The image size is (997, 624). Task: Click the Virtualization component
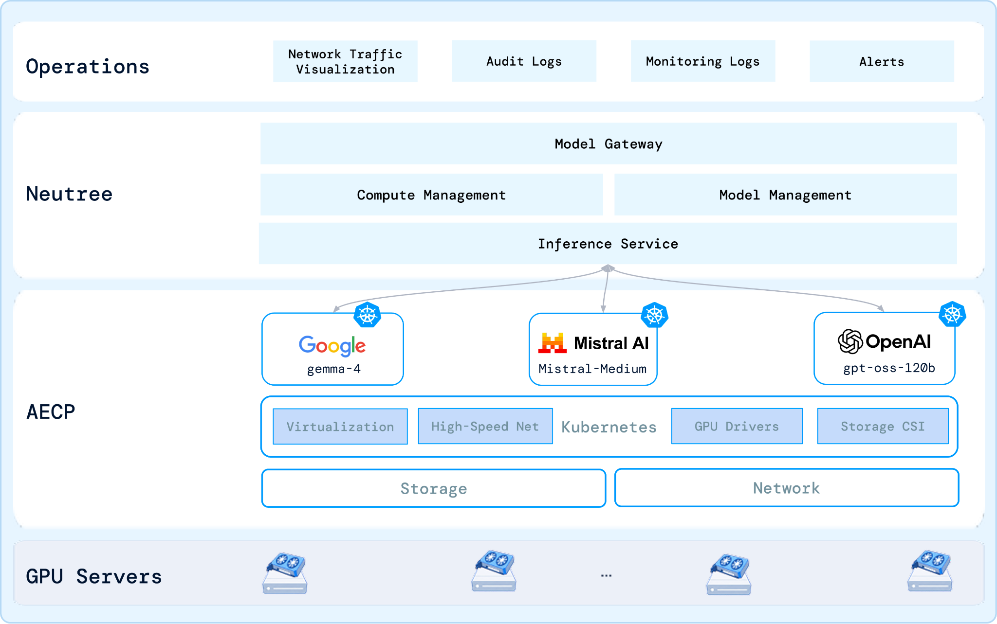tap(340, 427)
